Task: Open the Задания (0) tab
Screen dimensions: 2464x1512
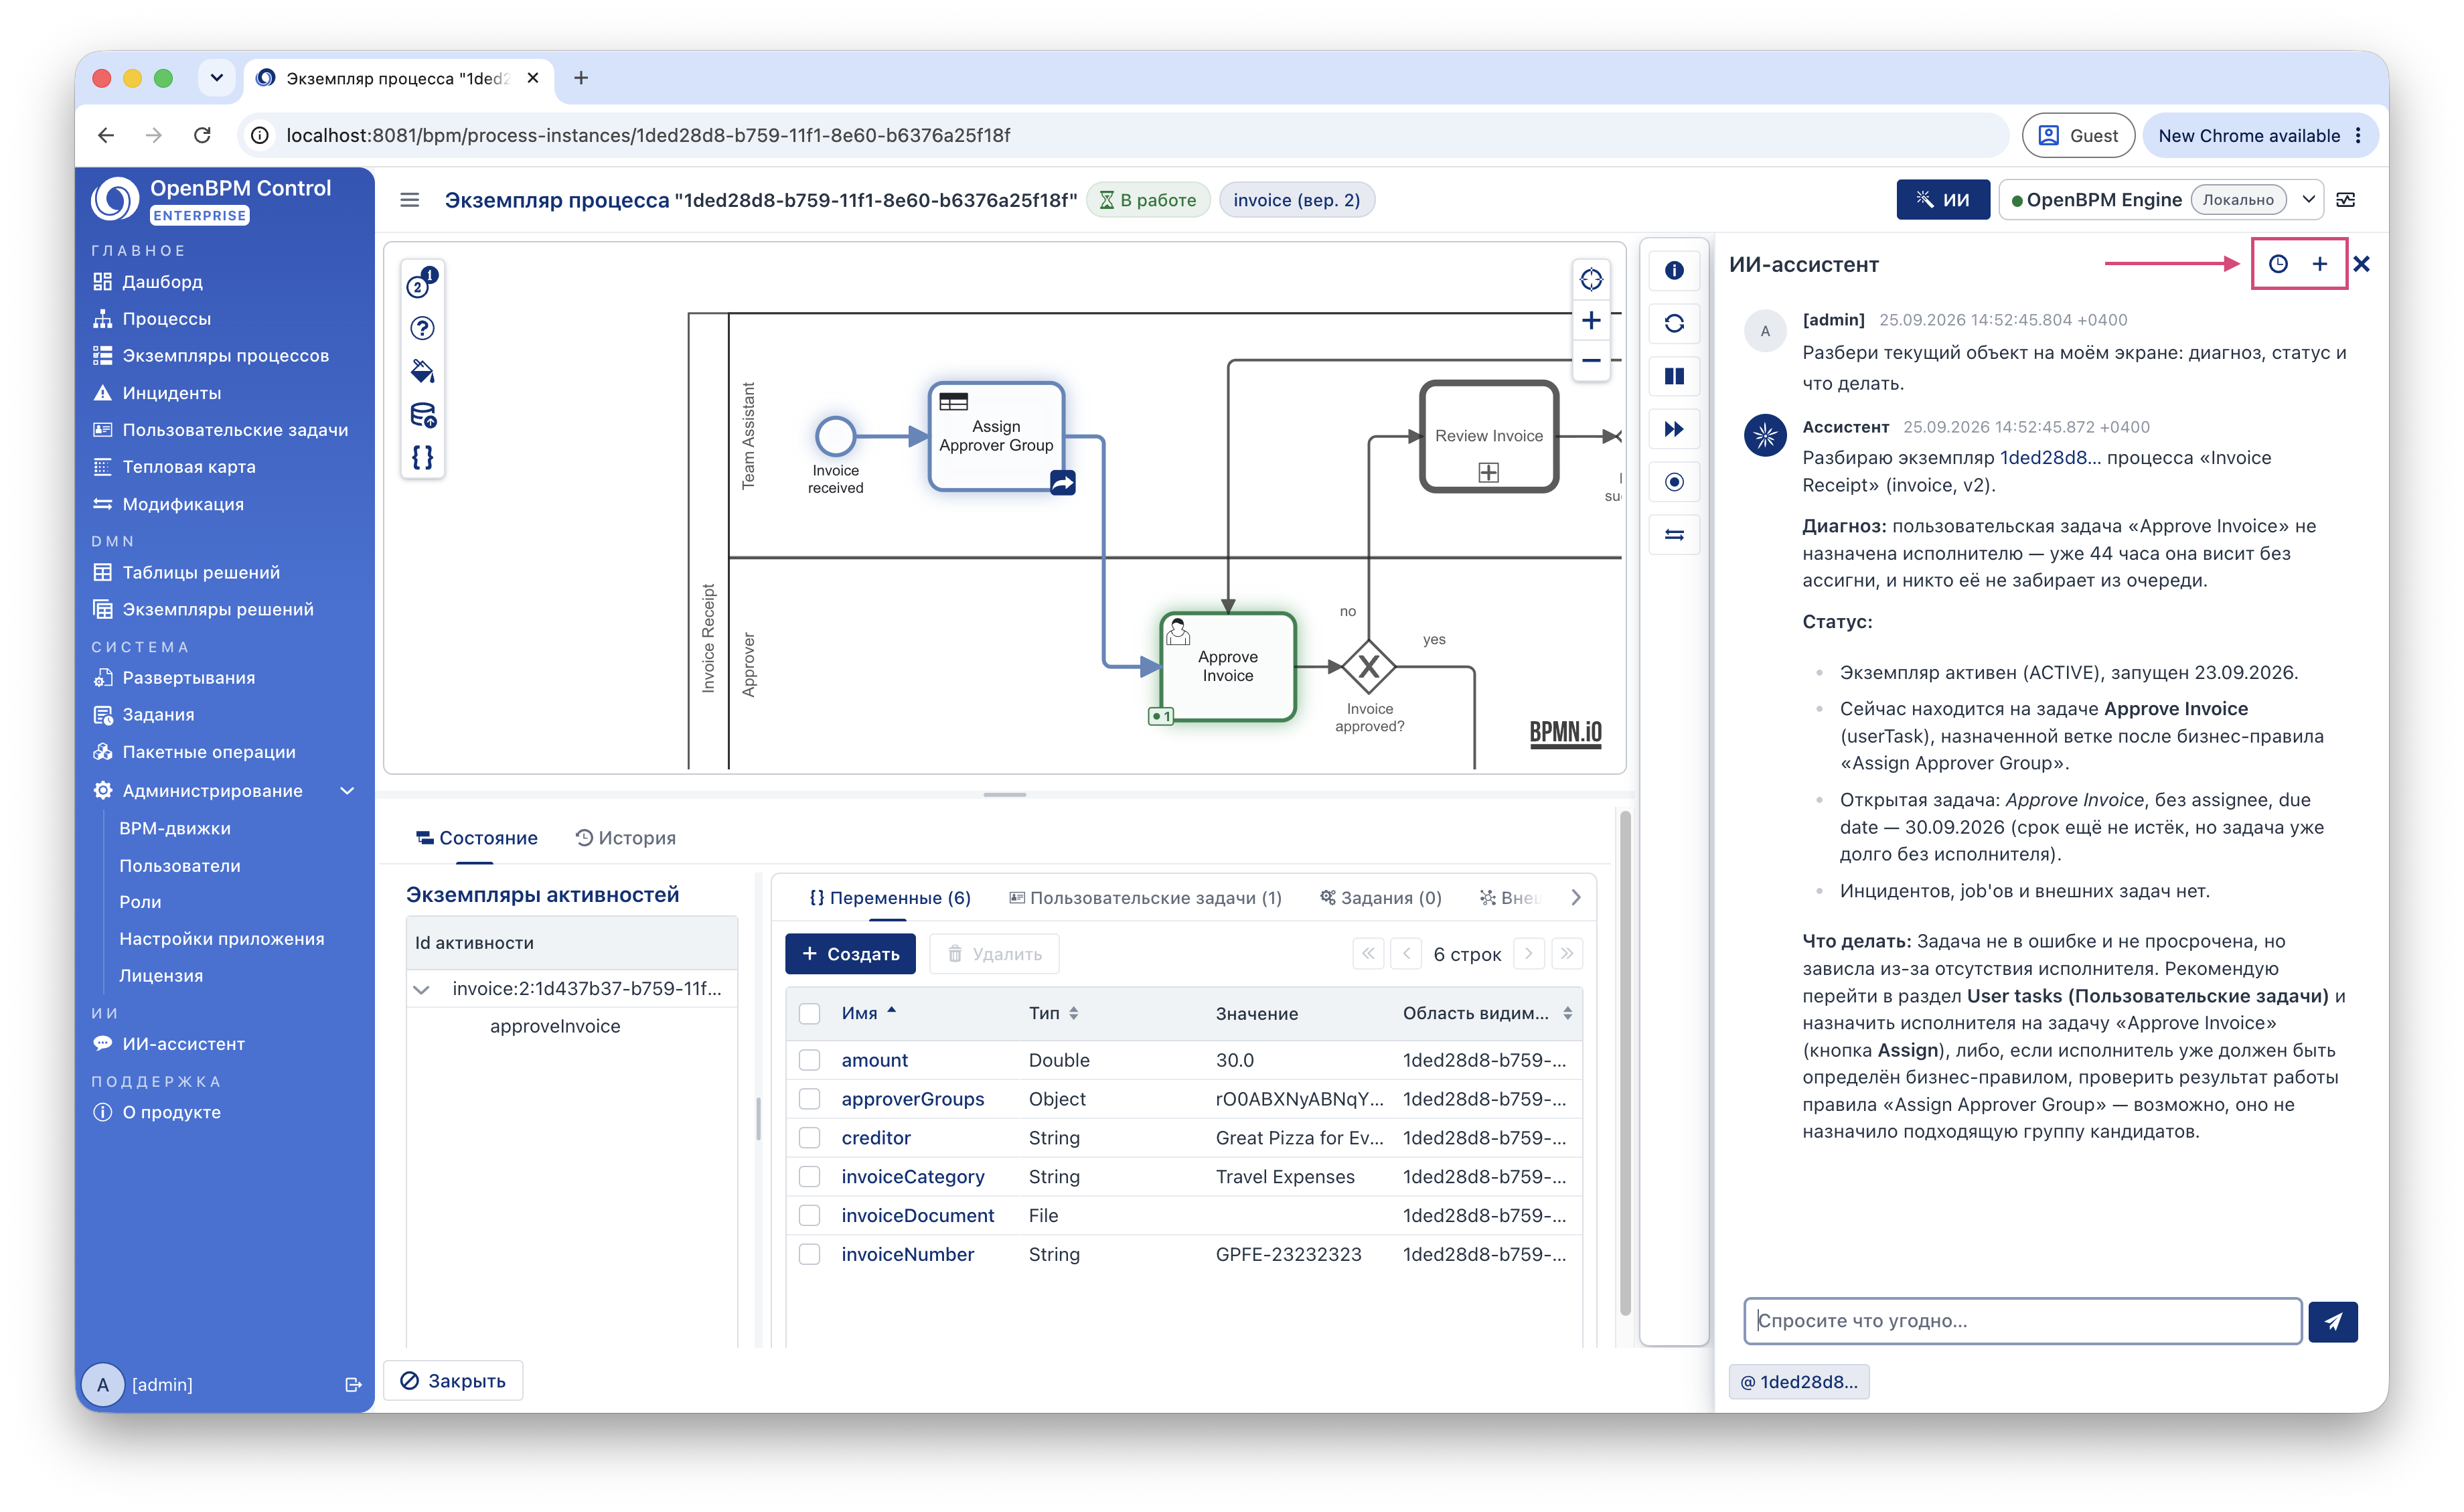Action: point(1380,898)
